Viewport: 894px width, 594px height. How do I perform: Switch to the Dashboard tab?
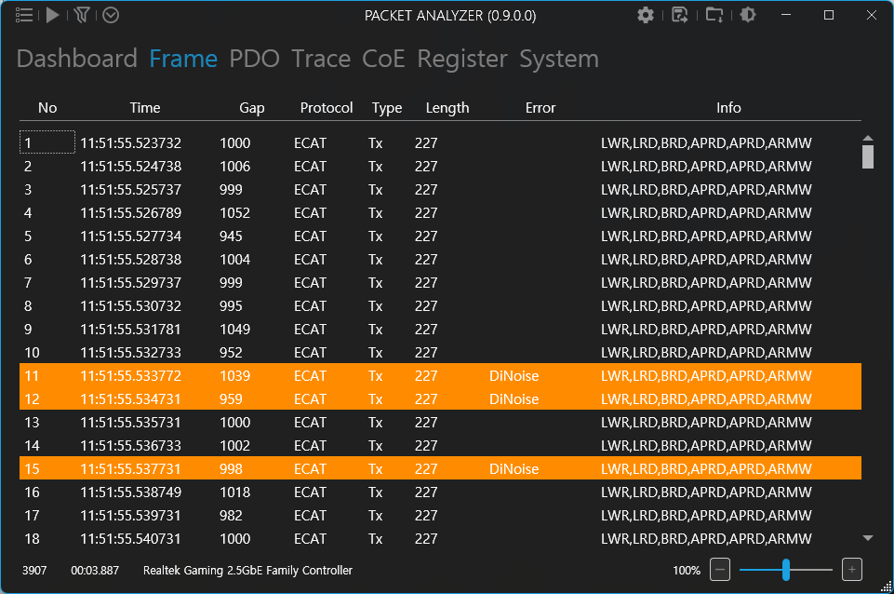[x=77, y=59]
